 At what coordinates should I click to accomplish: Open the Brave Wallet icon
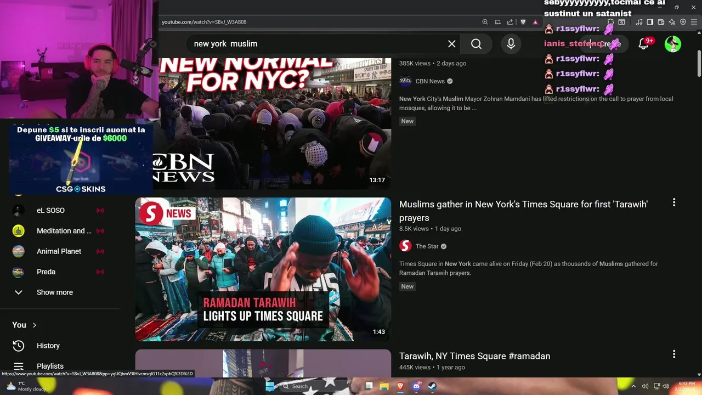(661, 22)
